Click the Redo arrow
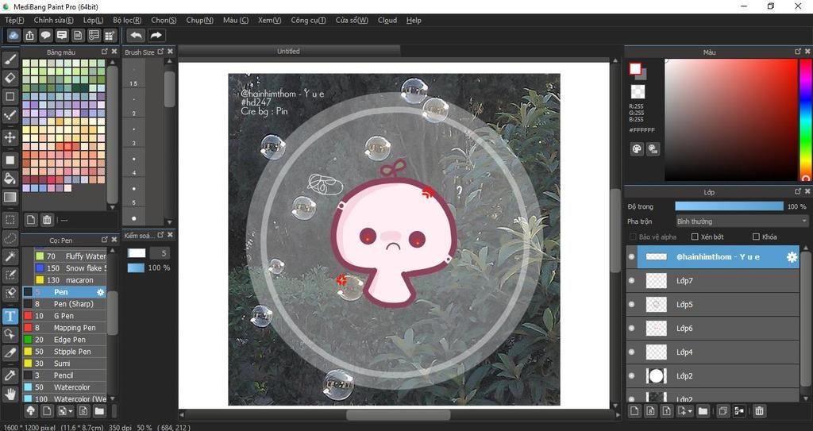The image size is (813, 431). coord(156,35)
